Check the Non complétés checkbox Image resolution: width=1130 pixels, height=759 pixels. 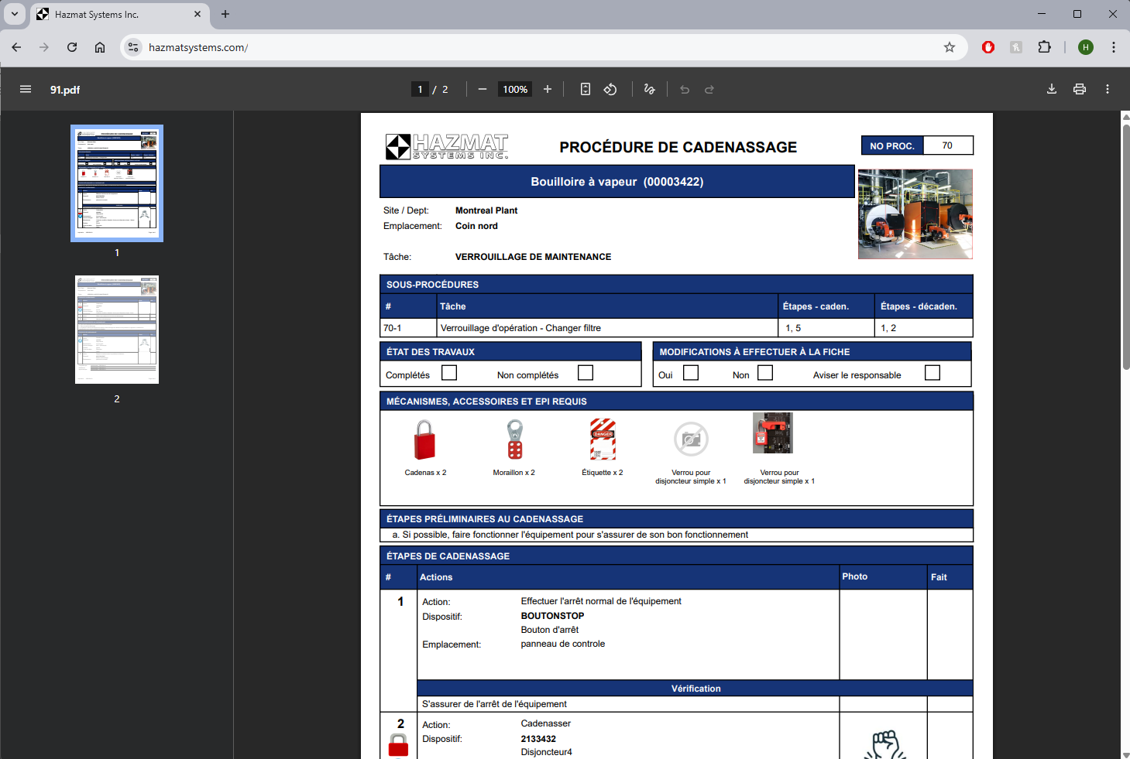tap(586, 373)
